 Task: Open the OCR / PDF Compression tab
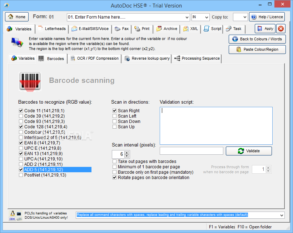(94, 59)
